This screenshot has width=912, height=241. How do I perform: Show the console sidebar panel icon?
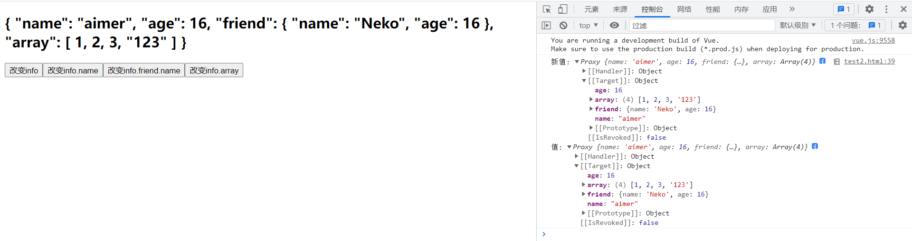click(x=546, y=25)
